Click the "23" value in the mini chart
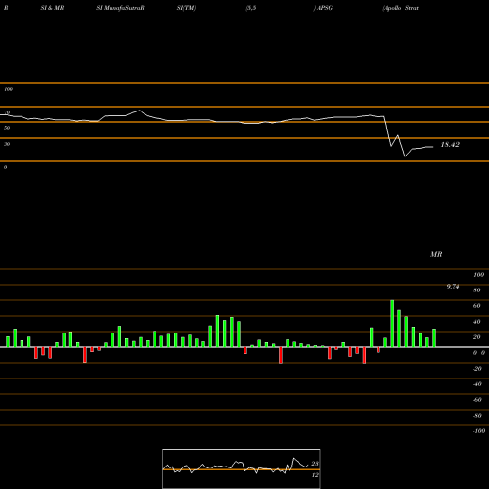Viewport: 489px width, 489px height. point(315,464)
